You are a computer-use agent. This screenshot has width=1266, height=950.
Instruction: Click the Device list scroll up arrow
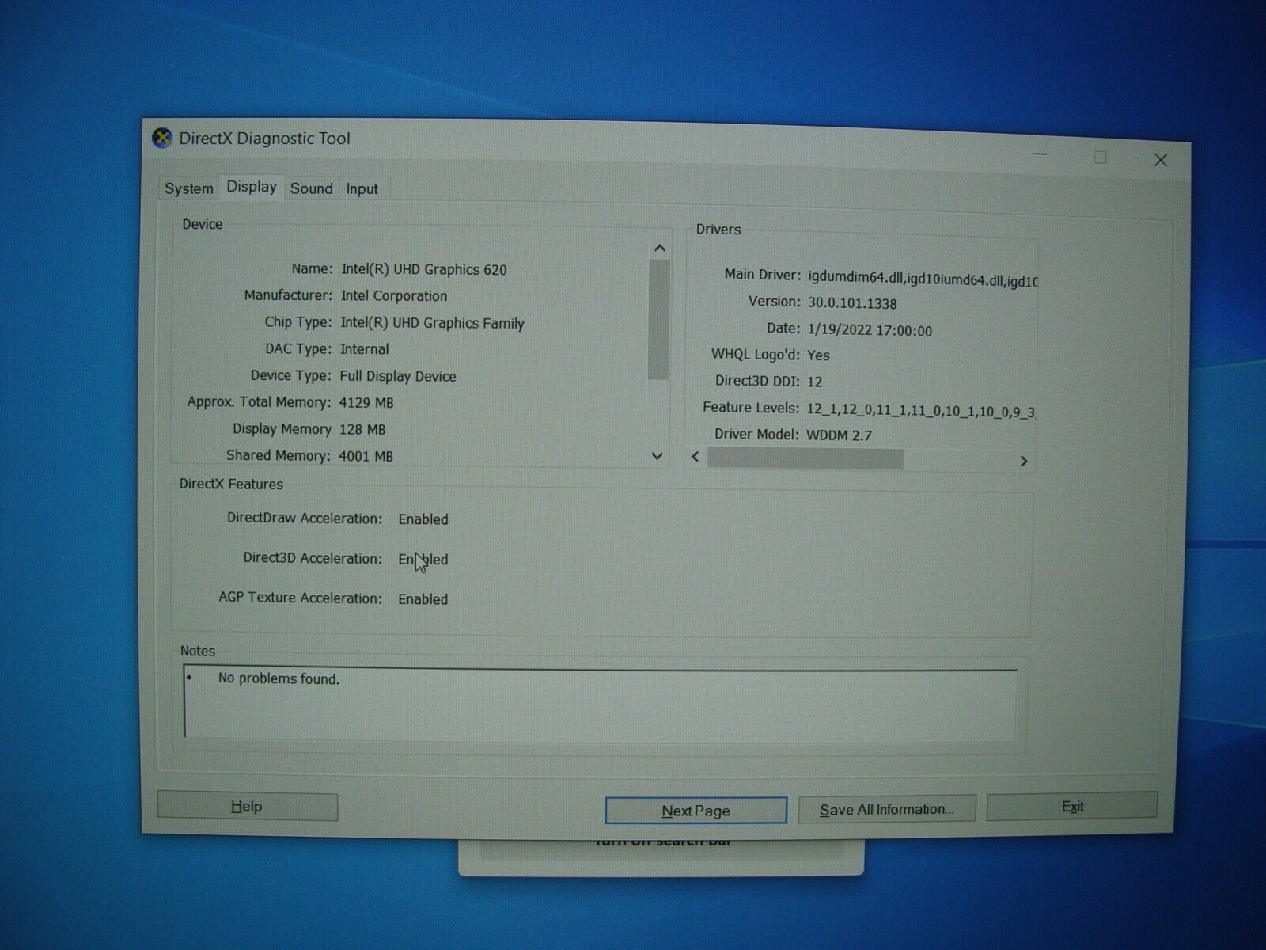(659, 249)
